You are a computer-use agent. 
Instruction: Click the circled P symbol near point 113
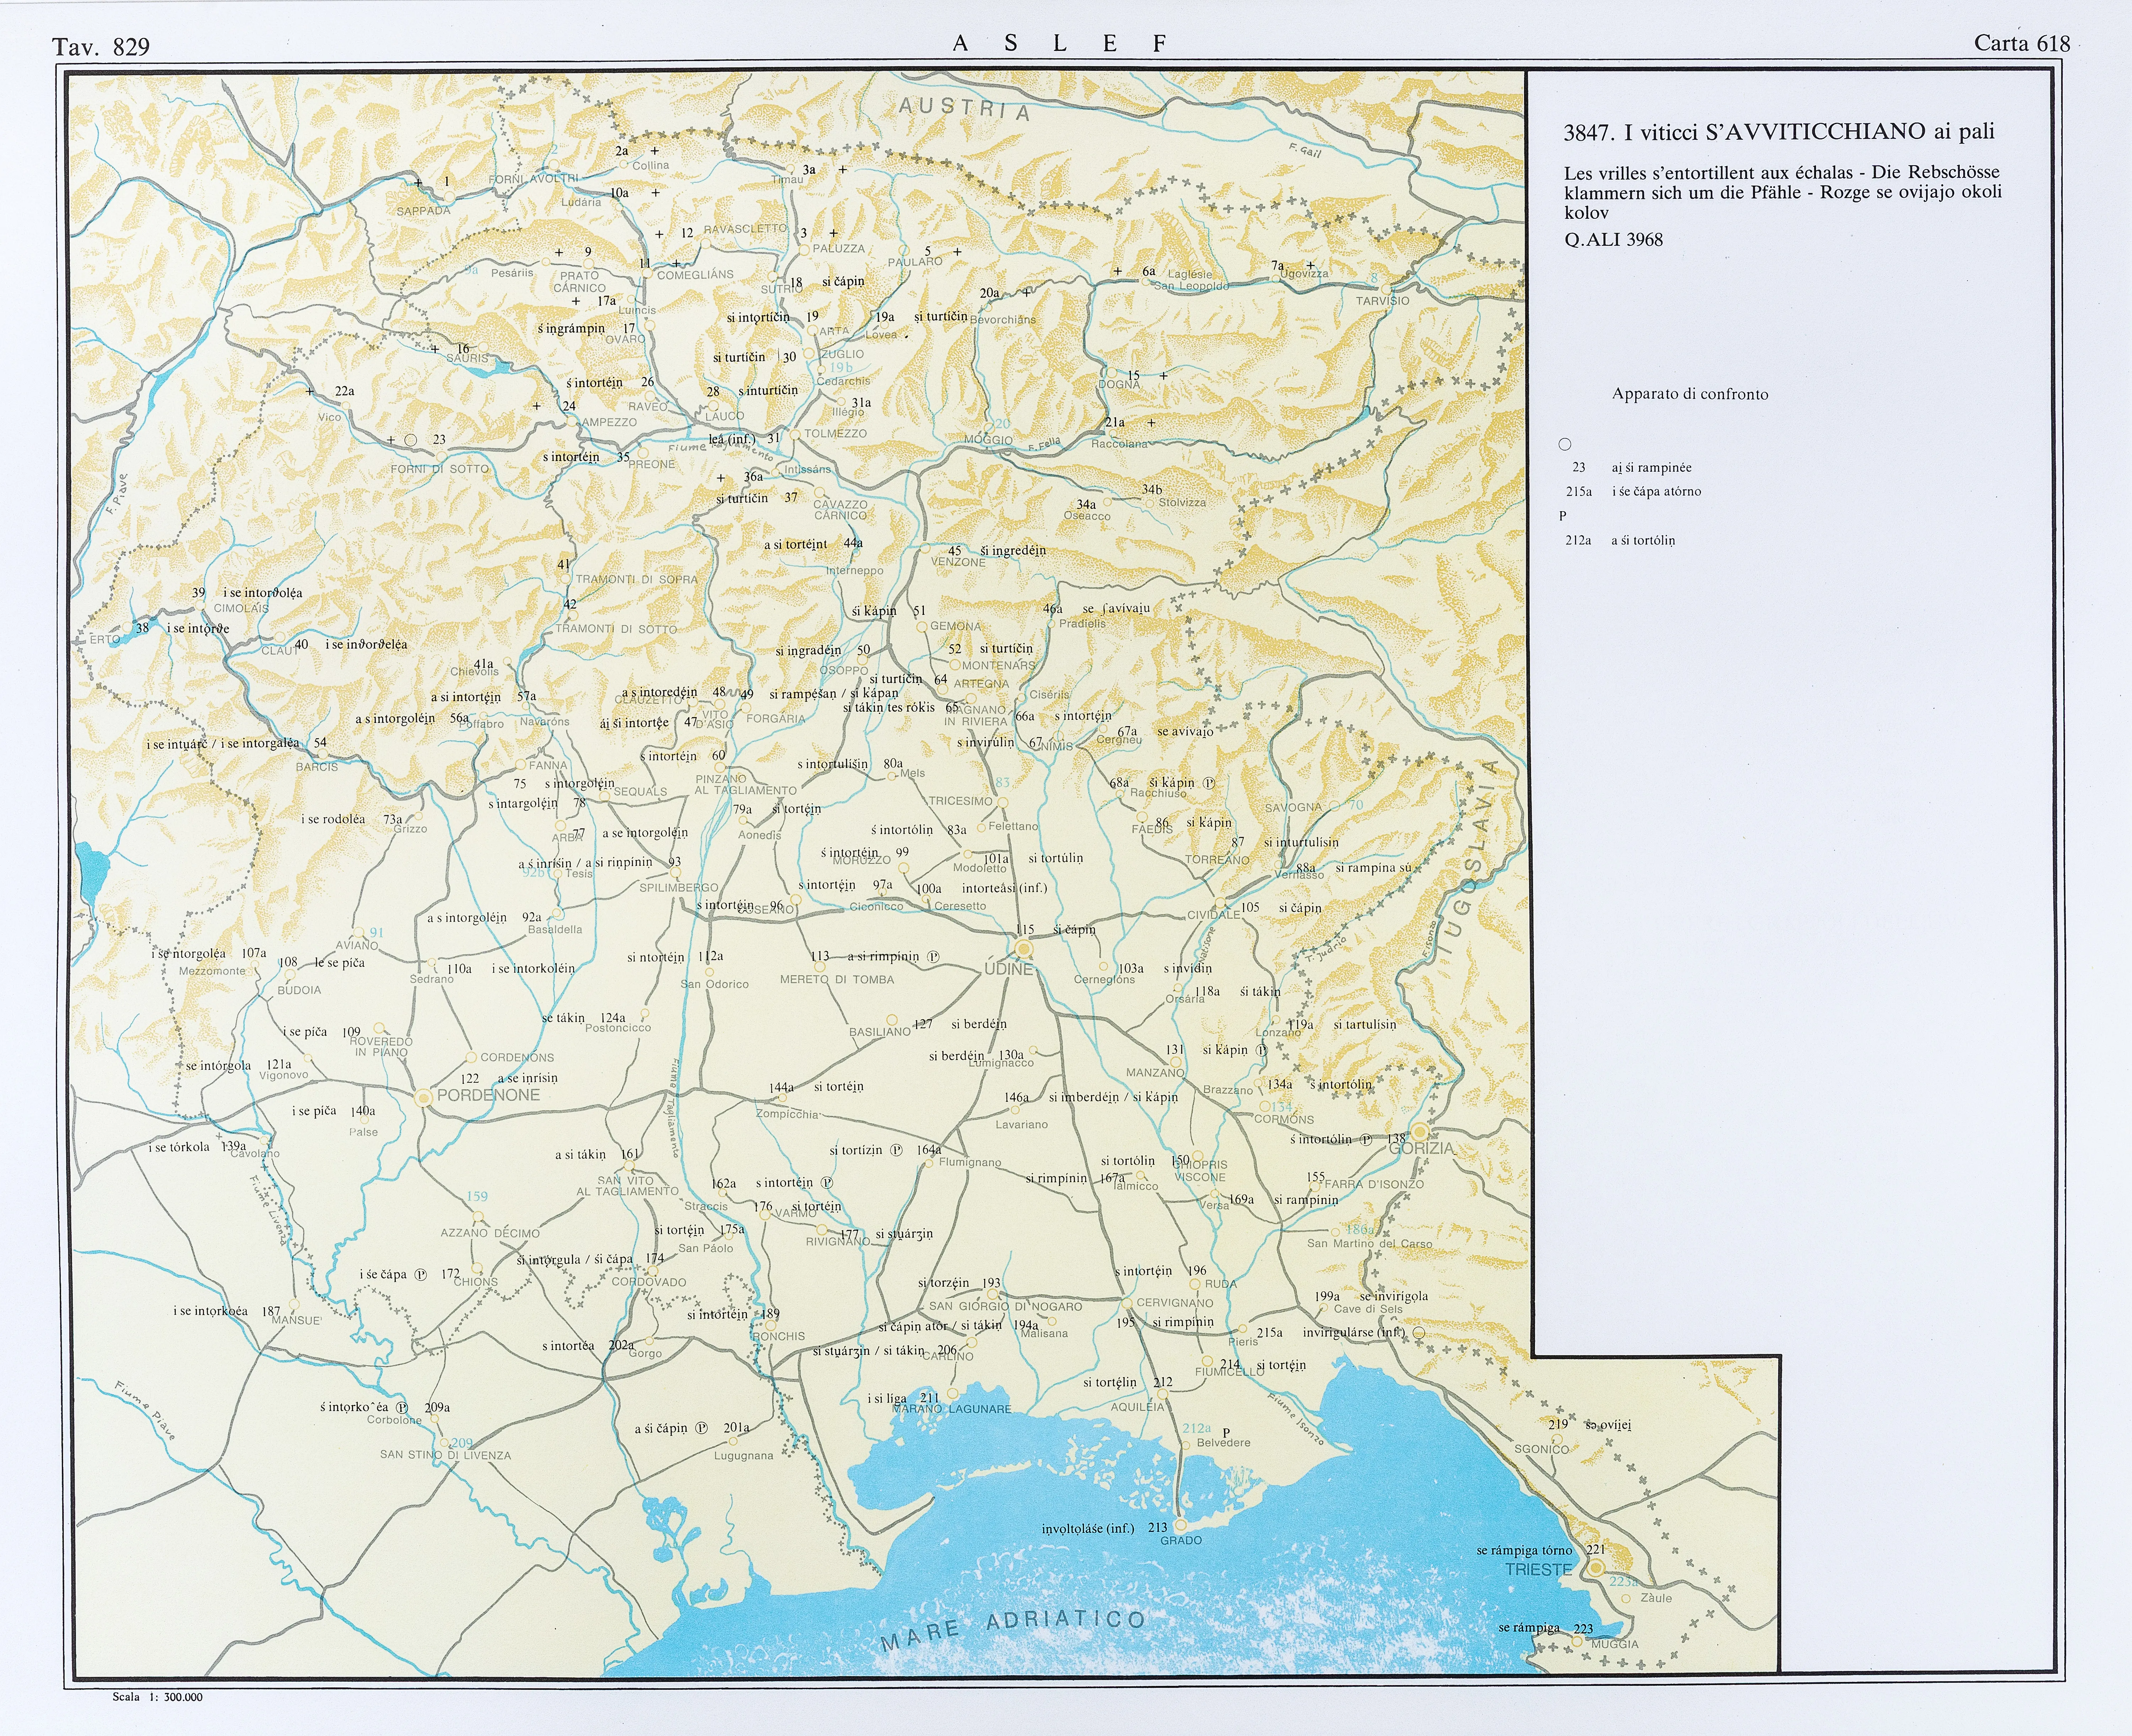click(933, 956)
